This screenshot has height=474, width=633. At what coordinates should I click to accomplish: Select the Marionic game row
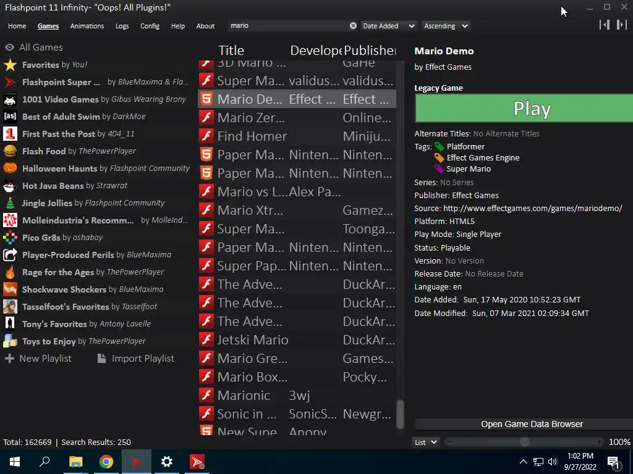click(x=297, y=396)
